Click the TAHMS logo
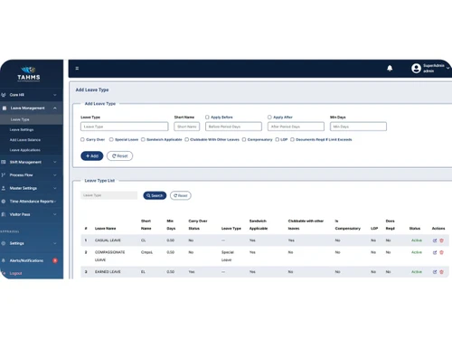Viewport: 452px width, 339px height. point(29,74)
